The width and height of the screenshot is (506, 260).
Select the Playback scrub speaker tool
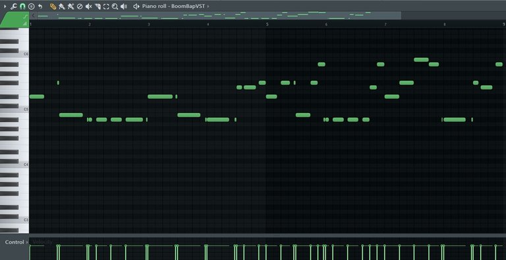pos(124,7)
